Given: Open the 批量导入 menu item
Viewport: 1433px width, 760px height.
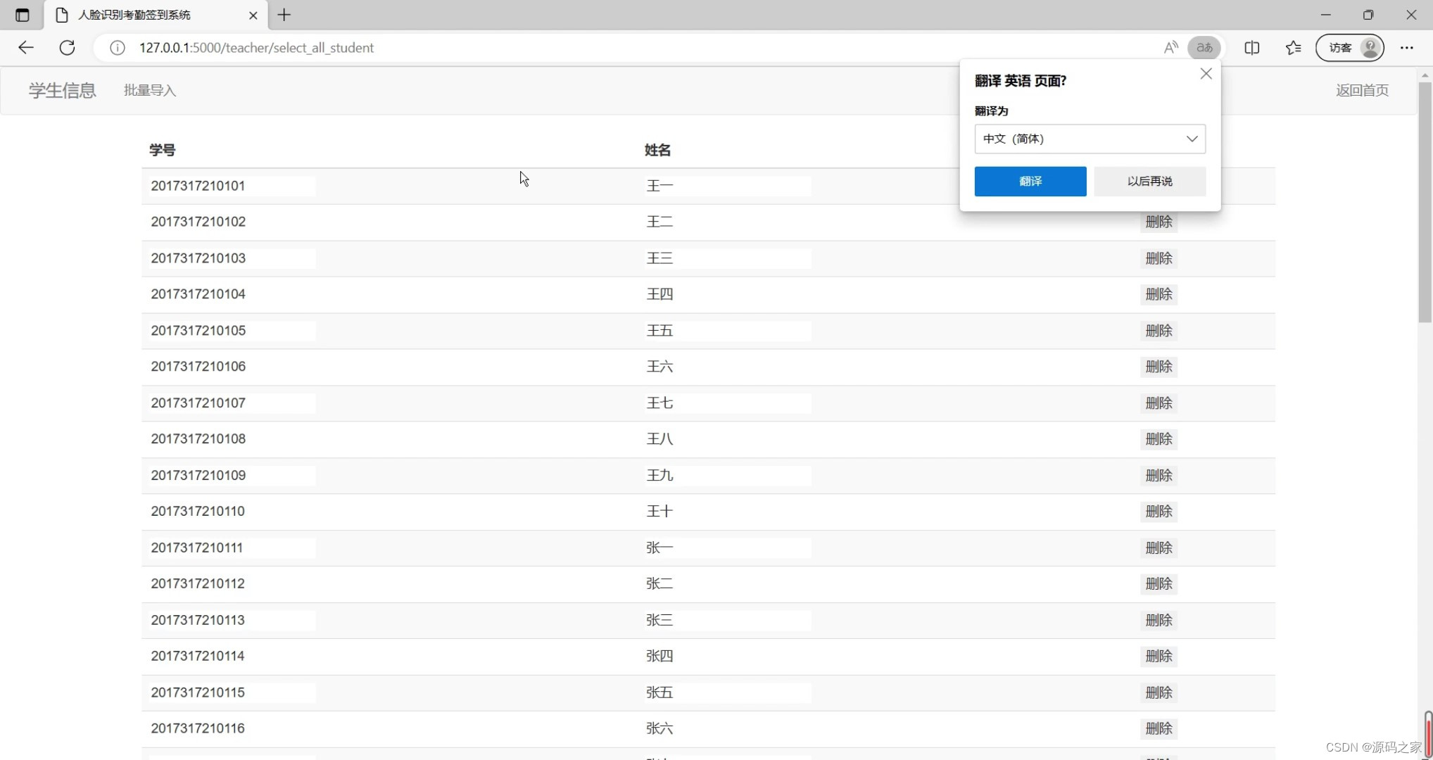Looking at the screenshot, I should click(x=150, y=90).
